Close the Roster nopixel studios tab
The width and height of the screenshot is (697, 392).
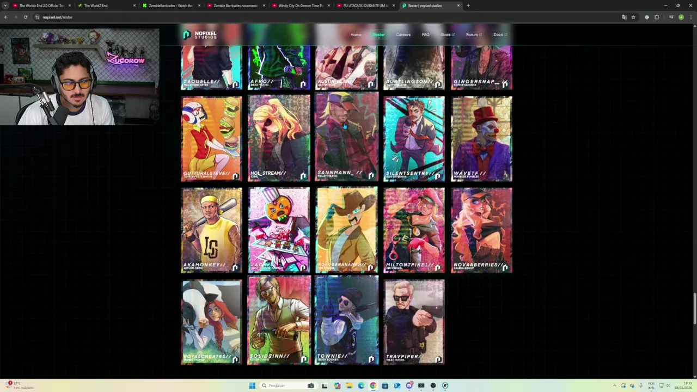tap(458, 5)
